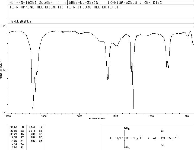Click the 1500 label on the wavenumber axis

[x=115, y=116]
